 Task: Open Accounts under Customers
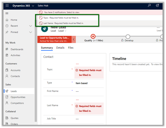tap(15, 70)
